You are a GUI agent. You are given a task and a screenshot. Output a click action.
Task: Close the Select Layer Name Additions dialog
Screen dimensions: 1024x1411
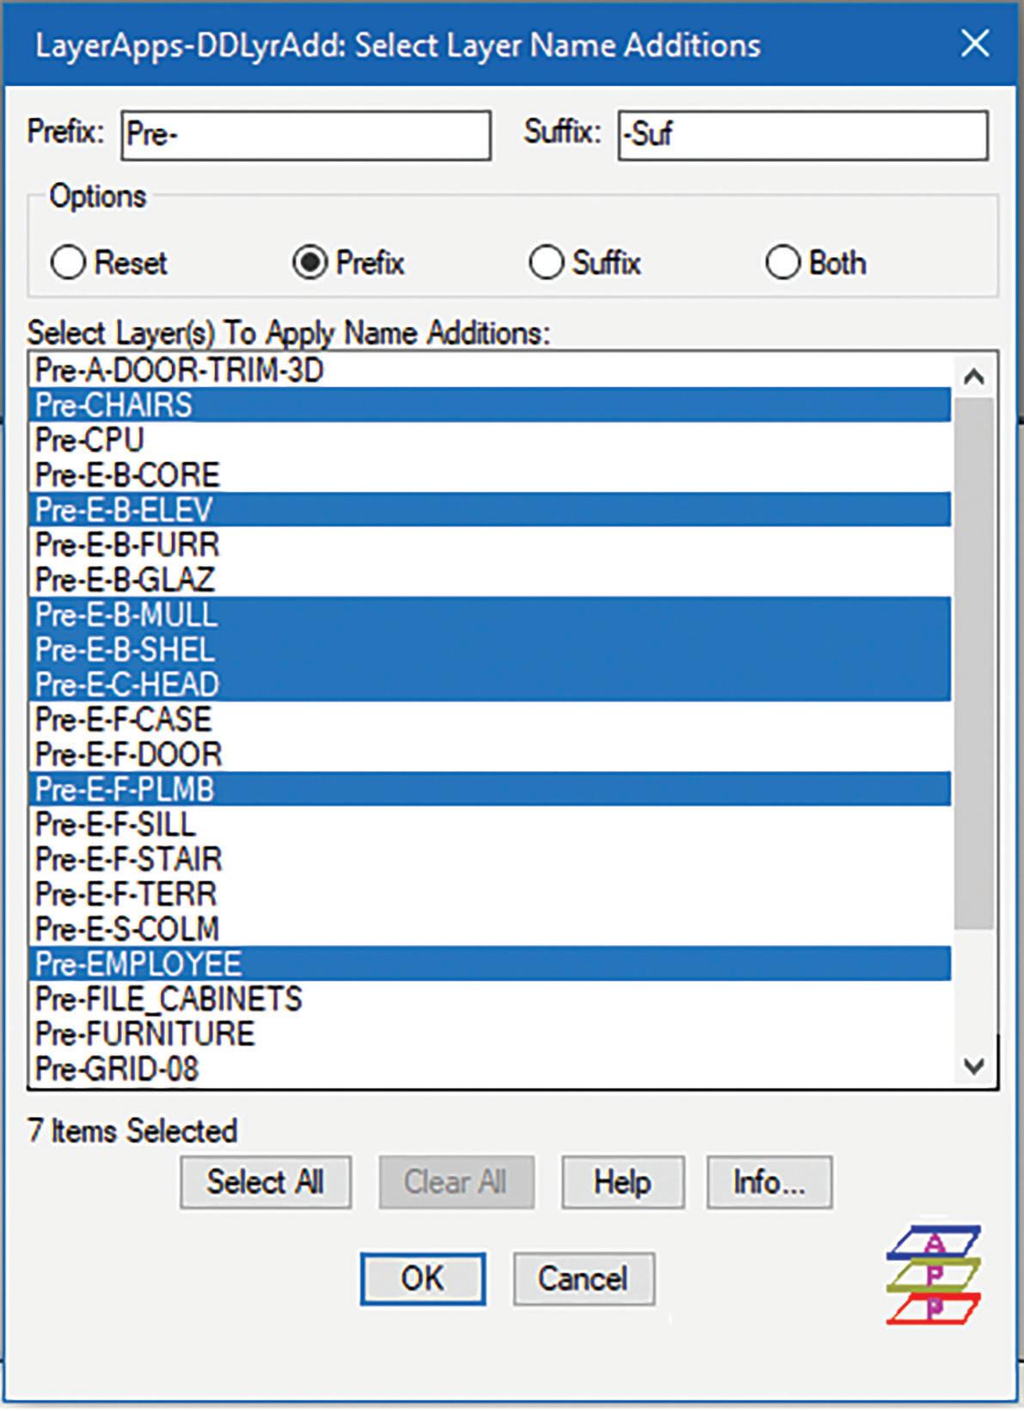pyautogui.click(x=975, y=44)
